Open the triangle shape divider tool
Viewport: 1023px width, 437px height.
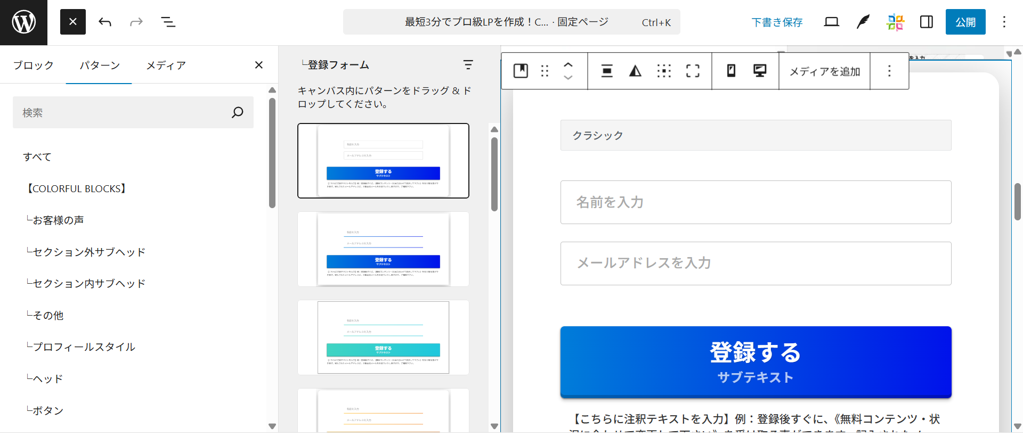click(635, 71)
